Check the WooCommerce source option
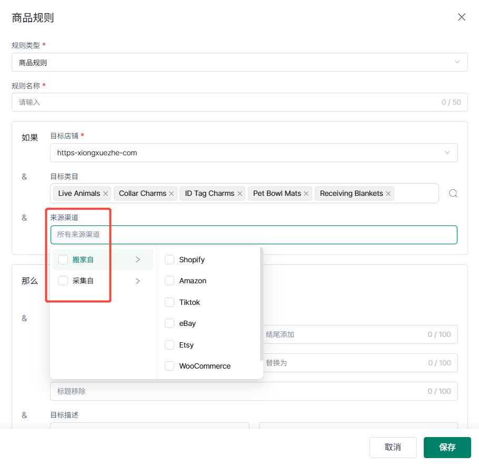479x466 pixels. click(169, 366)
